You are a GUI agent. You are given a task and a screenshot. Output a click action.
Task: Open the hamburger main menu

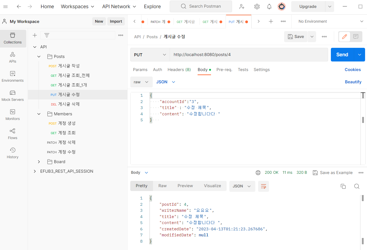coord(5,7)
